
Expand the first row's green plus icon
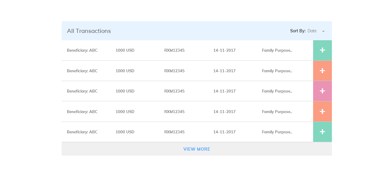(323, 50)
